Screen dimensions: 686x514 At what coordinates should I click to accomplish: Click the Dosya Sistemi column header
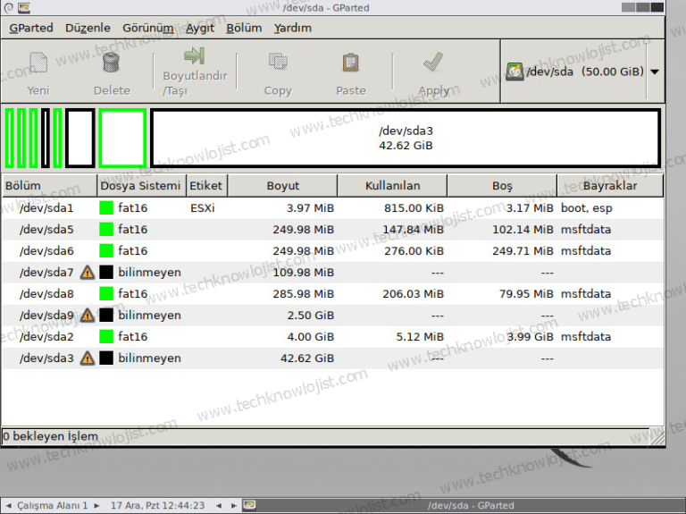tap(140, 186)
